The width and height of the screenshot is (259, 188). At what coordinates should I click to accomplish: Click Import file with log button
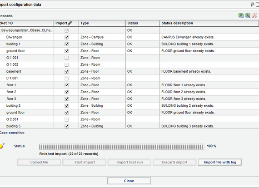[x=220, y=162]
